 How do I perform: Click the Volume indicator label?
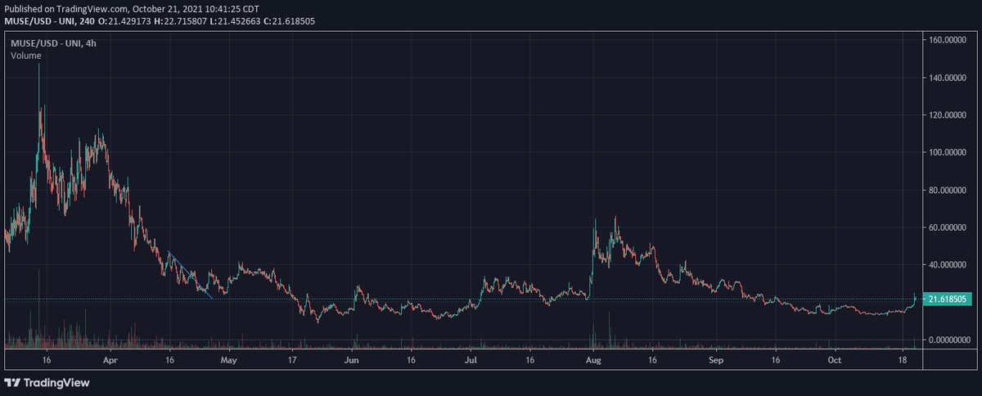coord(26,56)
